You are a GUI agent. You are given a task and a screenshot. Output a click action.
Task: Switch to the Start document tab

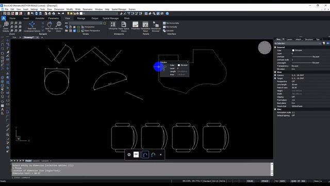point(14,37)
